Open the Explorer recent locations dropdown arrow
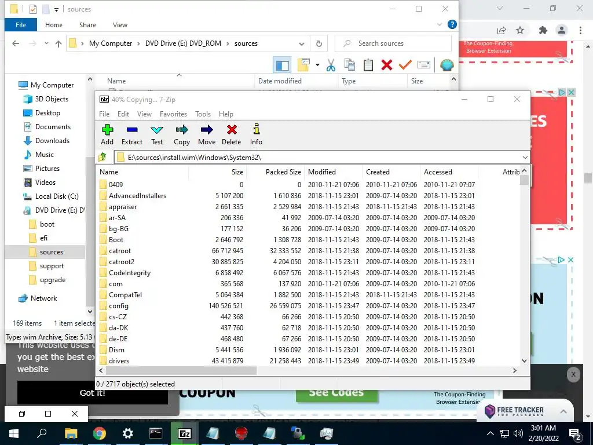This screenshot has height=445, width=593. pos(46,43)
